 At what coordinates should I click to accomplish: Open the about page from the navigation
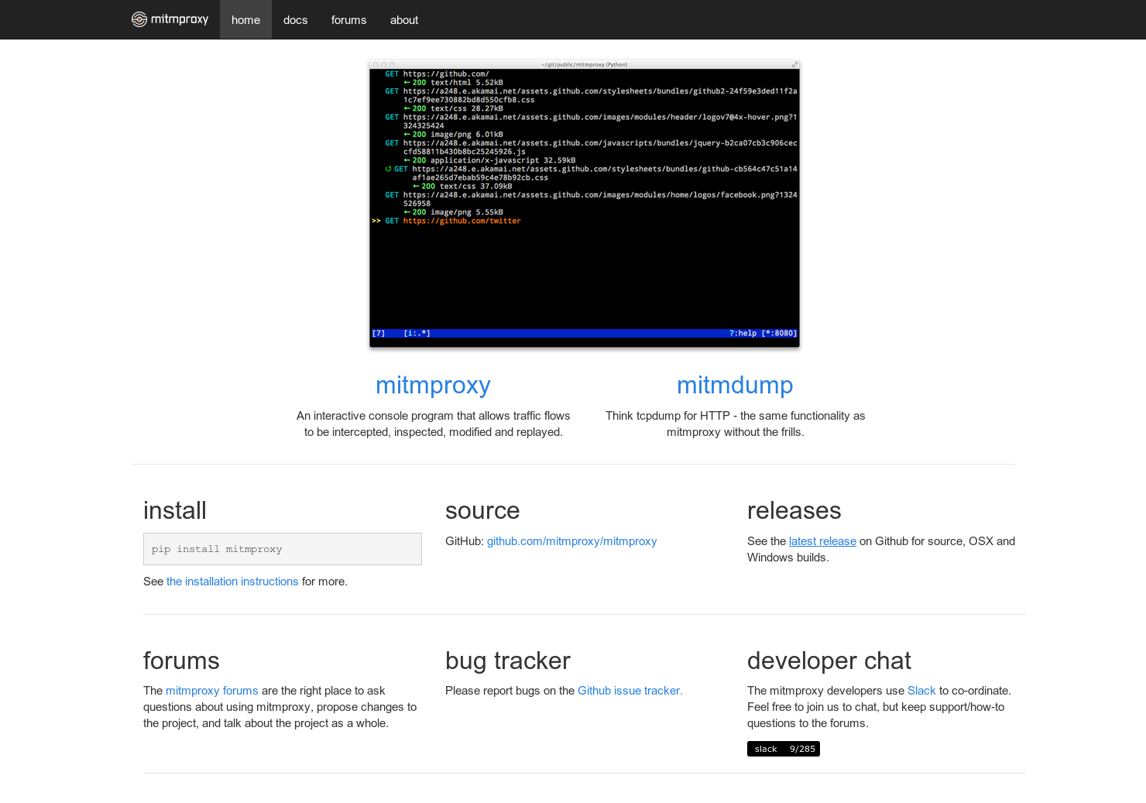click(403, 19)
